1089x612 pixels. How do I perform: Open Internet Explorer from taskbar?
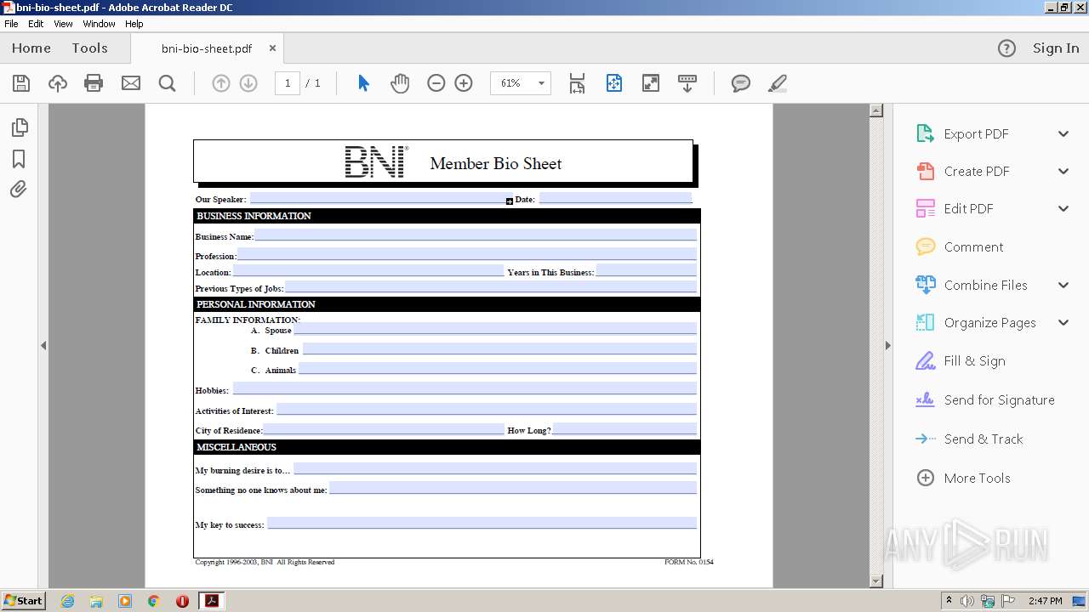click(x=68, y=601)
